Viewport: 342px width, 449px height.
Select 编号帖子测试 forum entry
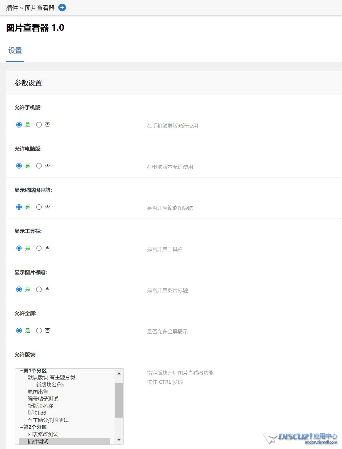pos(43,399)
